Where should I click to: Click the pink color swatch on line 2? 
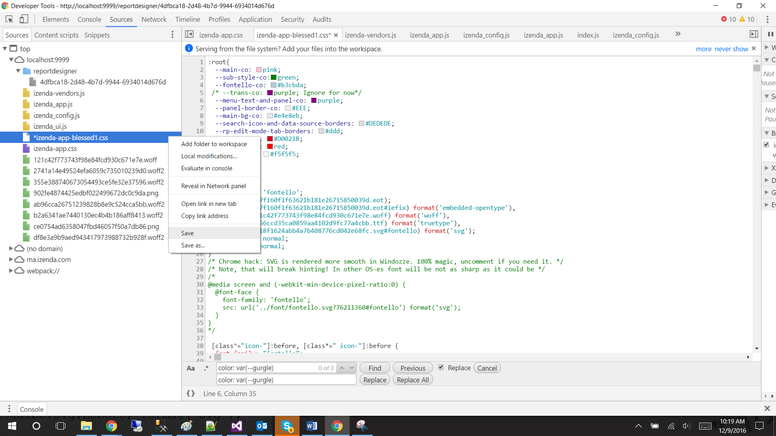coord(259,70)
